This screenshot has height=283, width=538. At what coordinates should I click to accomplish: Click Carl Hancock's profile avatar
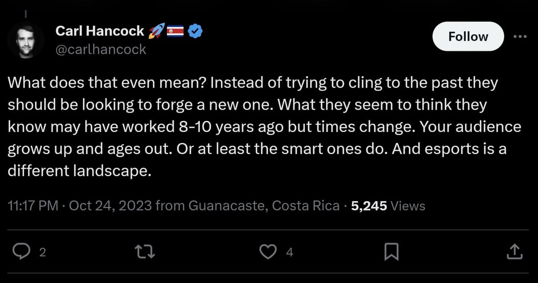(26, 40)
